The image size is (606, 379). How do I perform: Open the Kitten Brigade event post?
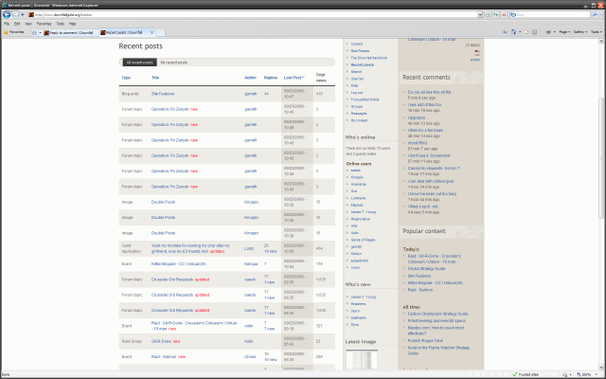179,264
